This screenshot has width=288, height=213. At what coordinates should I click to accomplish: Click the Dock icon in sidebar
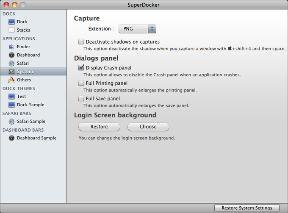(11, 22)
